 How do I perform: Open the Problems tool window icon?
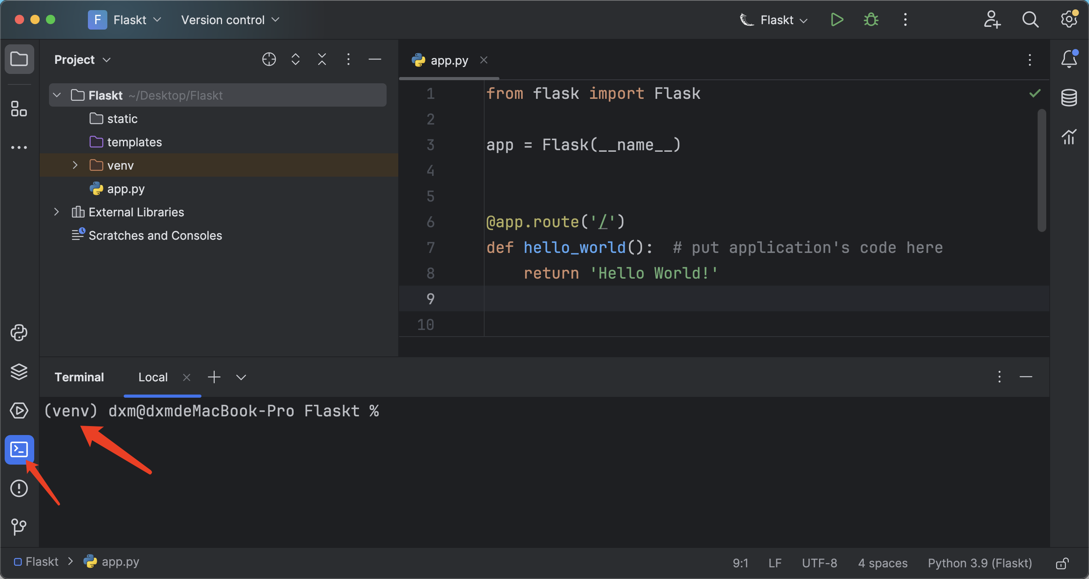[19, 488]
